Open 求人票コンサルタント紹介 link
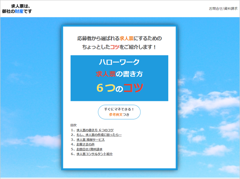Viewport: 240px width, 179px height. (94, 154)
